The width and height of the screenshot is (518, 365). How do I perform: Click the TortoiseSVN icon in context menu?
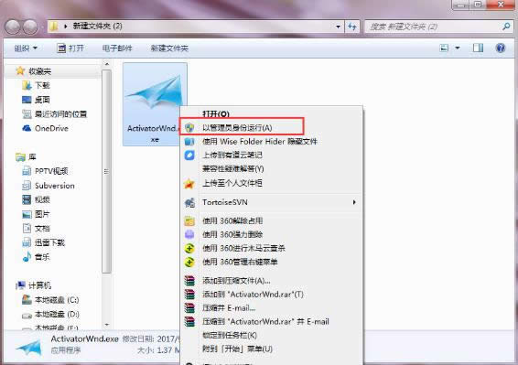189,202
